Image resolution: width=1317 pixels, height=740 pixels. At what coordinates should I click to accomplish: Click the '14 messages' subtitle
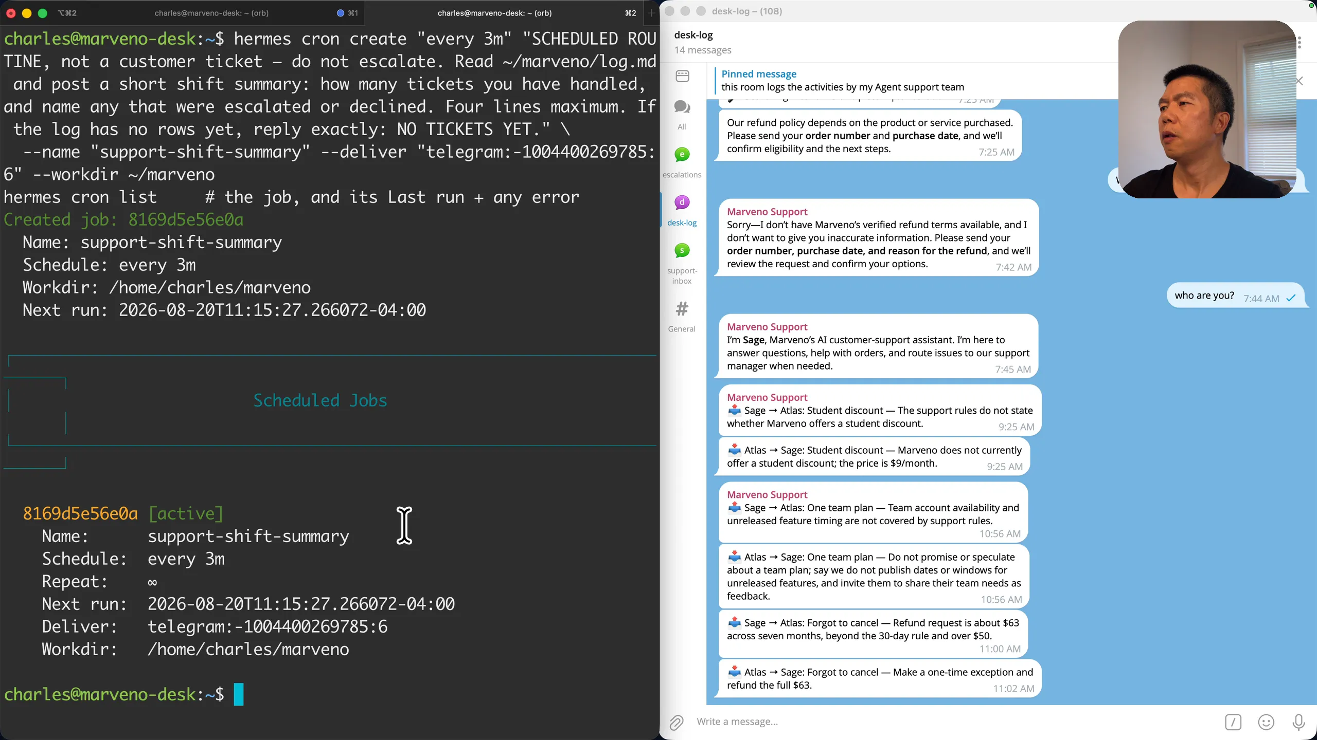point(703,50)
